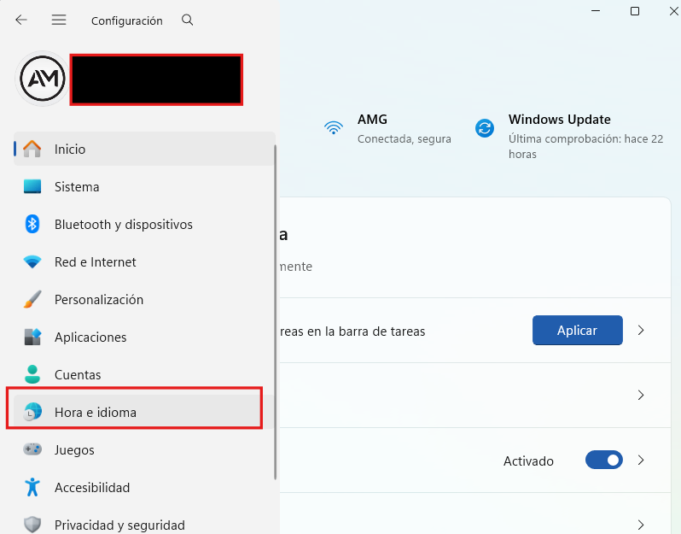The image size is (681, 534).
Task: Expand chevron next to Aplicar
Action: [641, 330]
